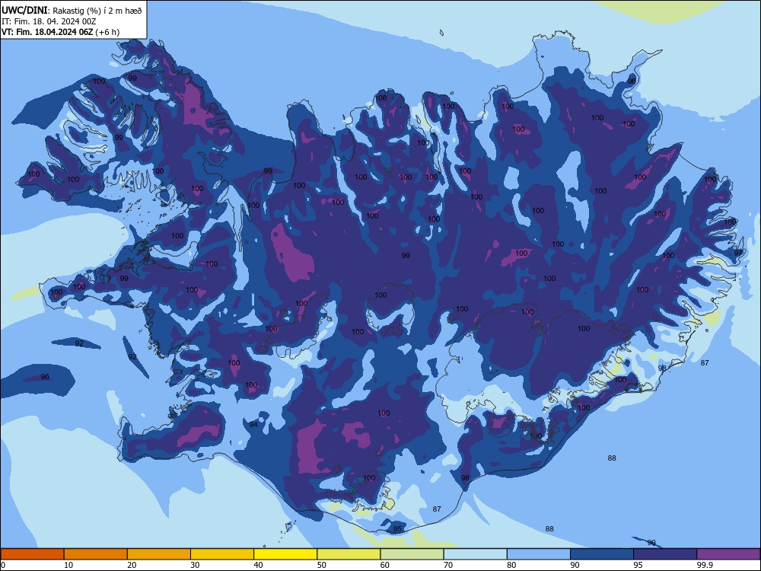Pick the 50–60 pale yellow-green legend swatch
The width and height of the screenshot is (761, 571).
coord(349,554)
